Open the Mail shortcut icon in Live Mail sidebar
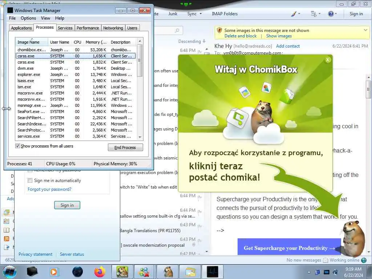 point(7,212)
